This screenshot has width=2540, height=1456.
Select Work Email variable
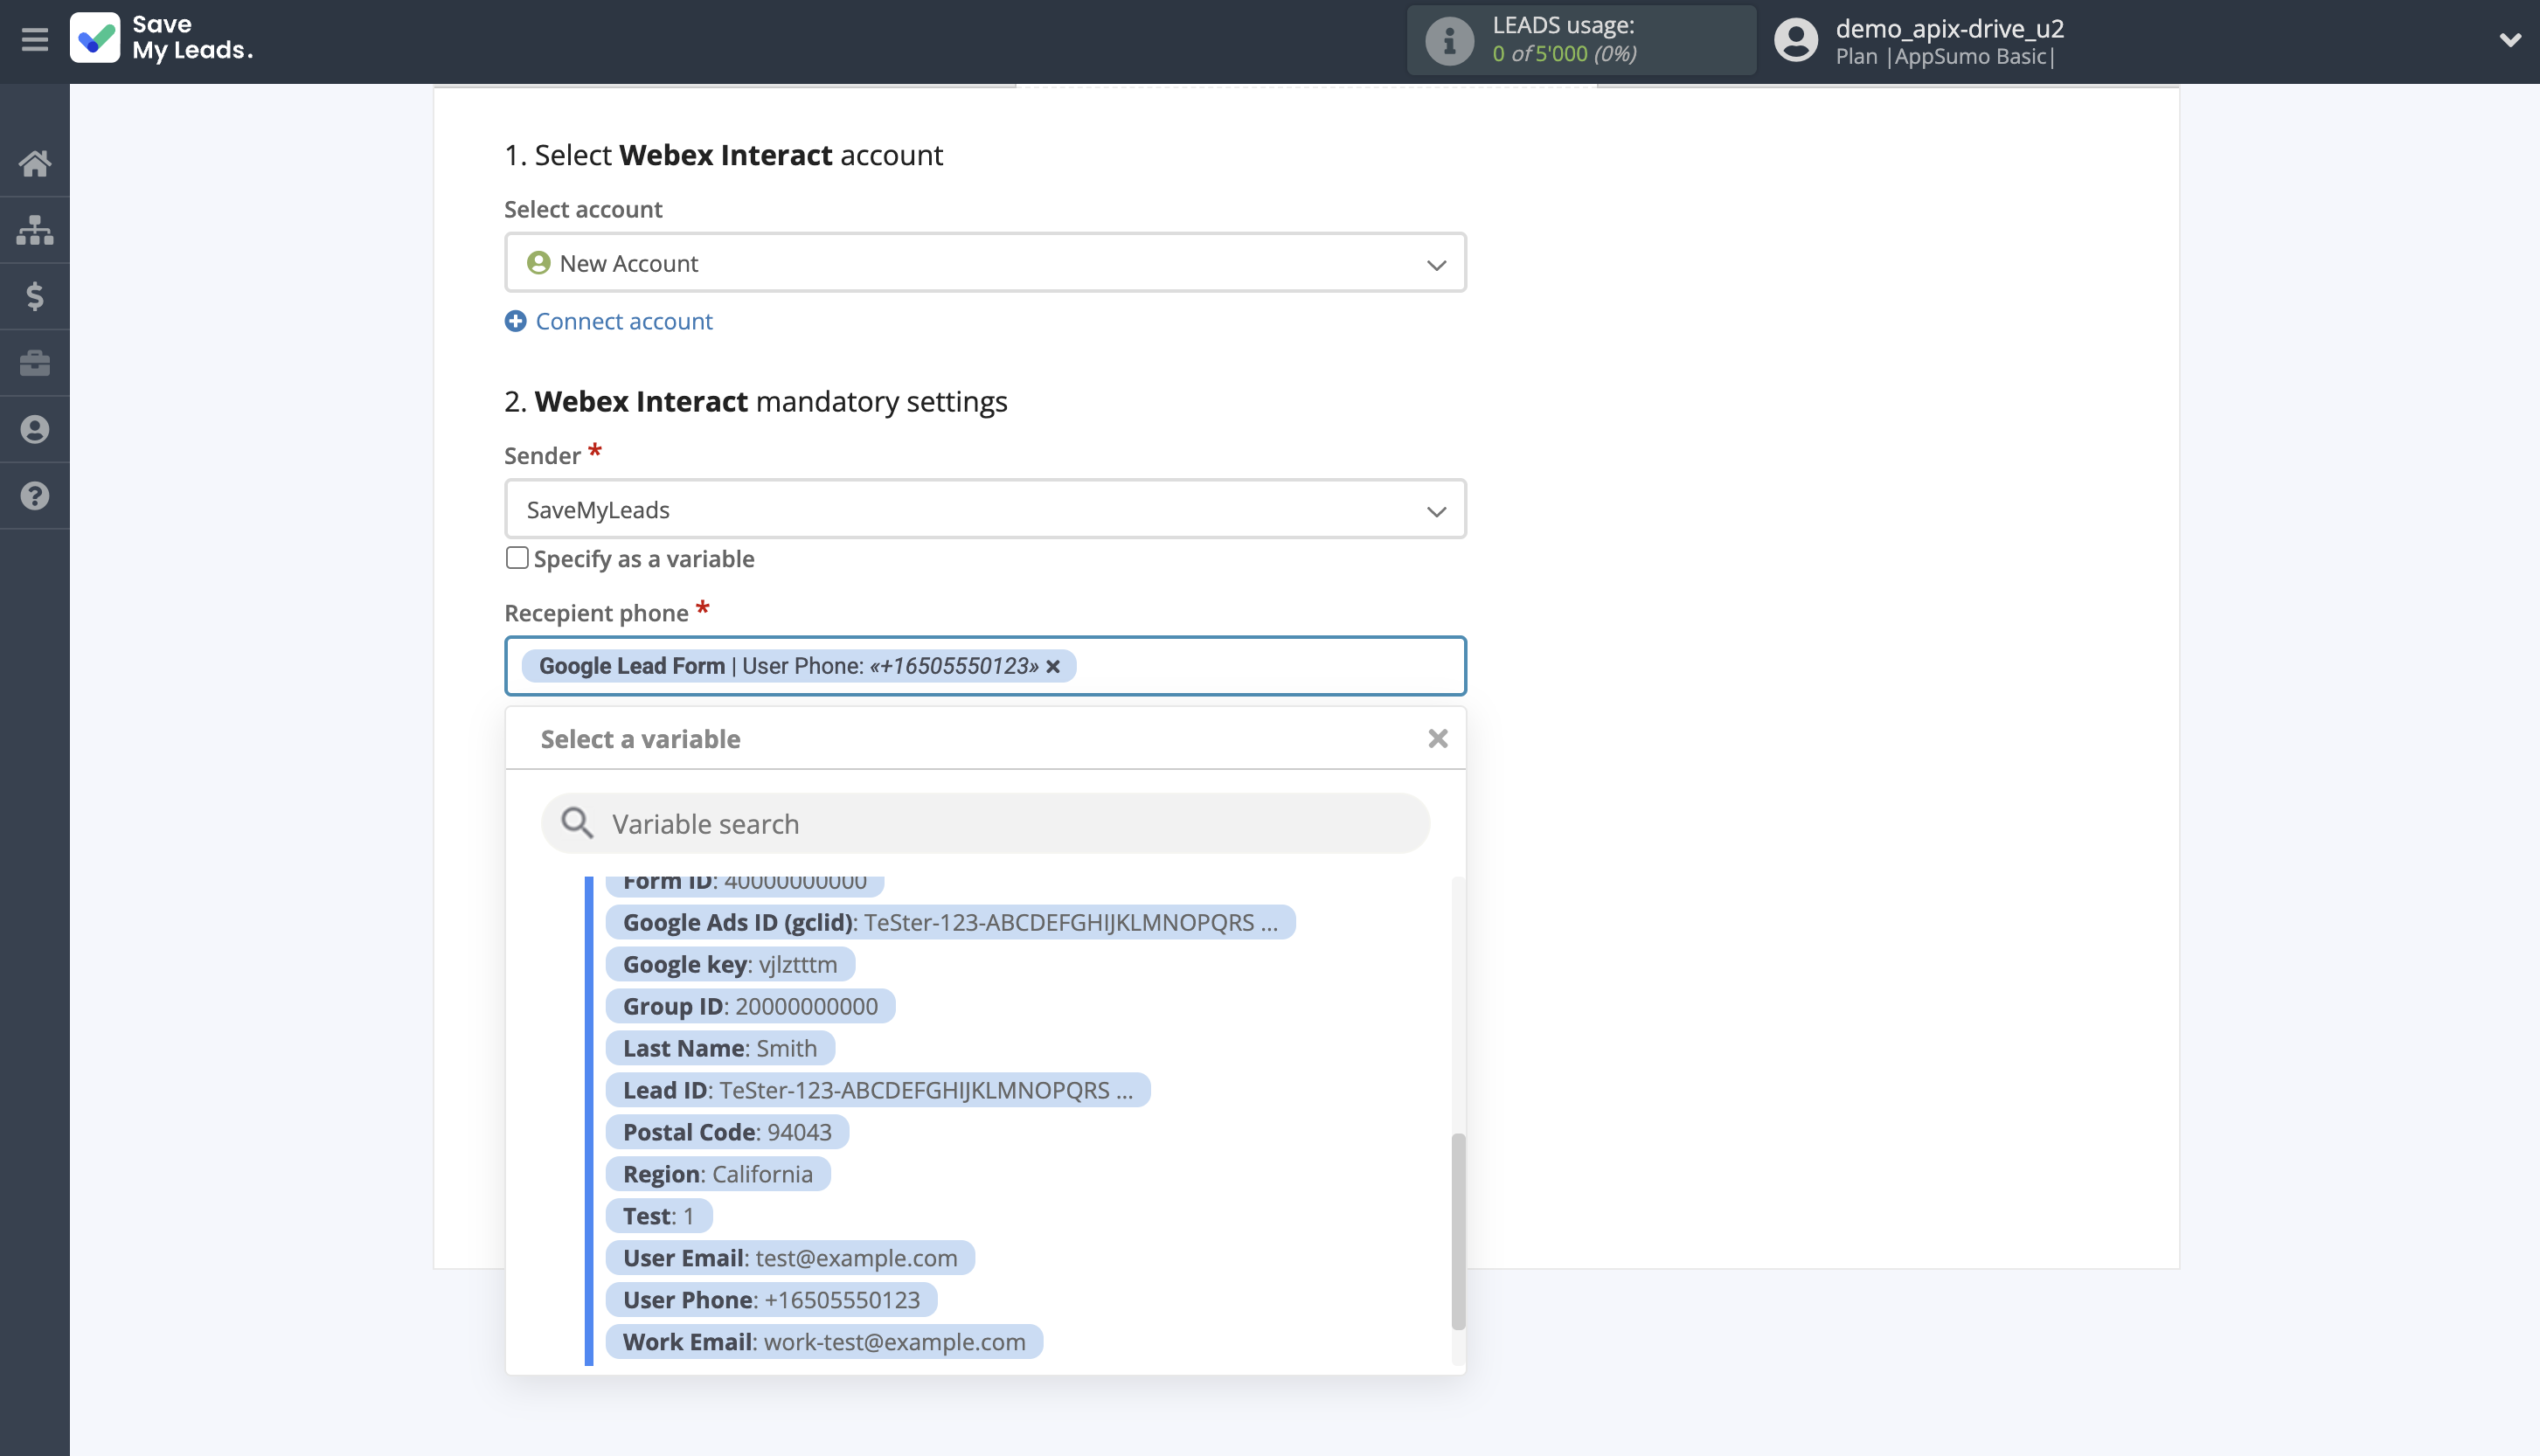824,1342
